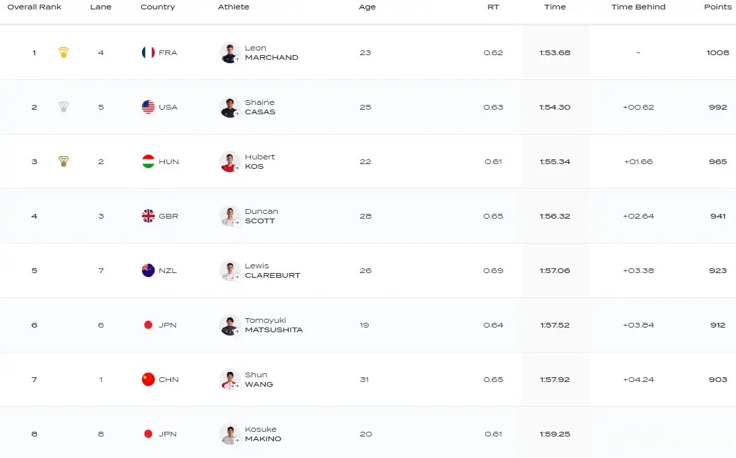The width and height of the screenshot is (736, 458).
Task: Open Kosuke Makino athlete profile link
Action: [x=262, y=434]
